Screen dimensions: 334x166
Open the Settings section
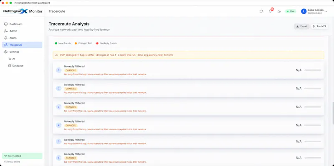22,52
